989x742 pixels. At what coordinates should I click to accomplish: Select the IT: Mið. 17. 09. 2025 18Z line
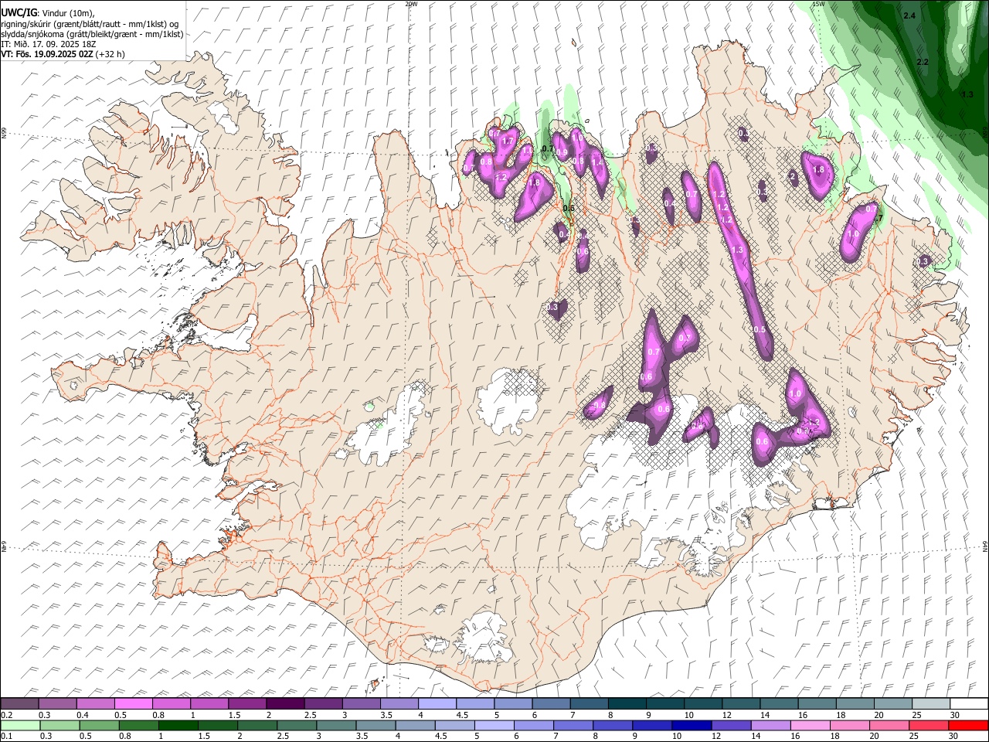pyautogui.click(x=49, y=44)
